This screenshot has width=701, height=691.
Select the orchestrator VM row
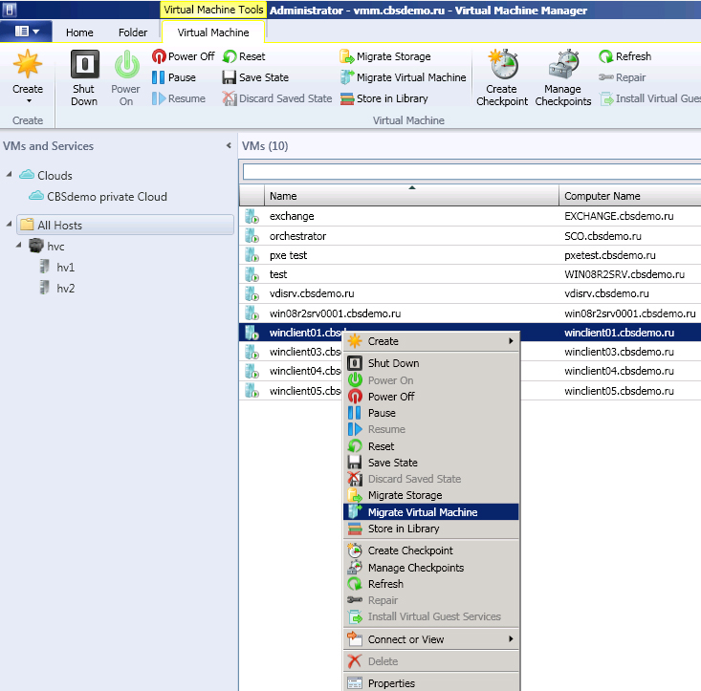coord(470,236)
